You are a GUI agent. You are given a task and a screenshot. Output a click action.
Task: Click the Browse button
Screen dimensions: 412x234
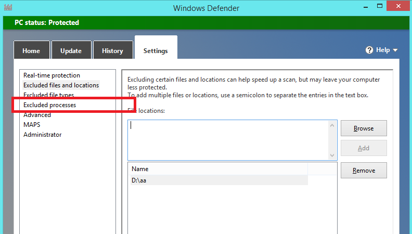364,128
